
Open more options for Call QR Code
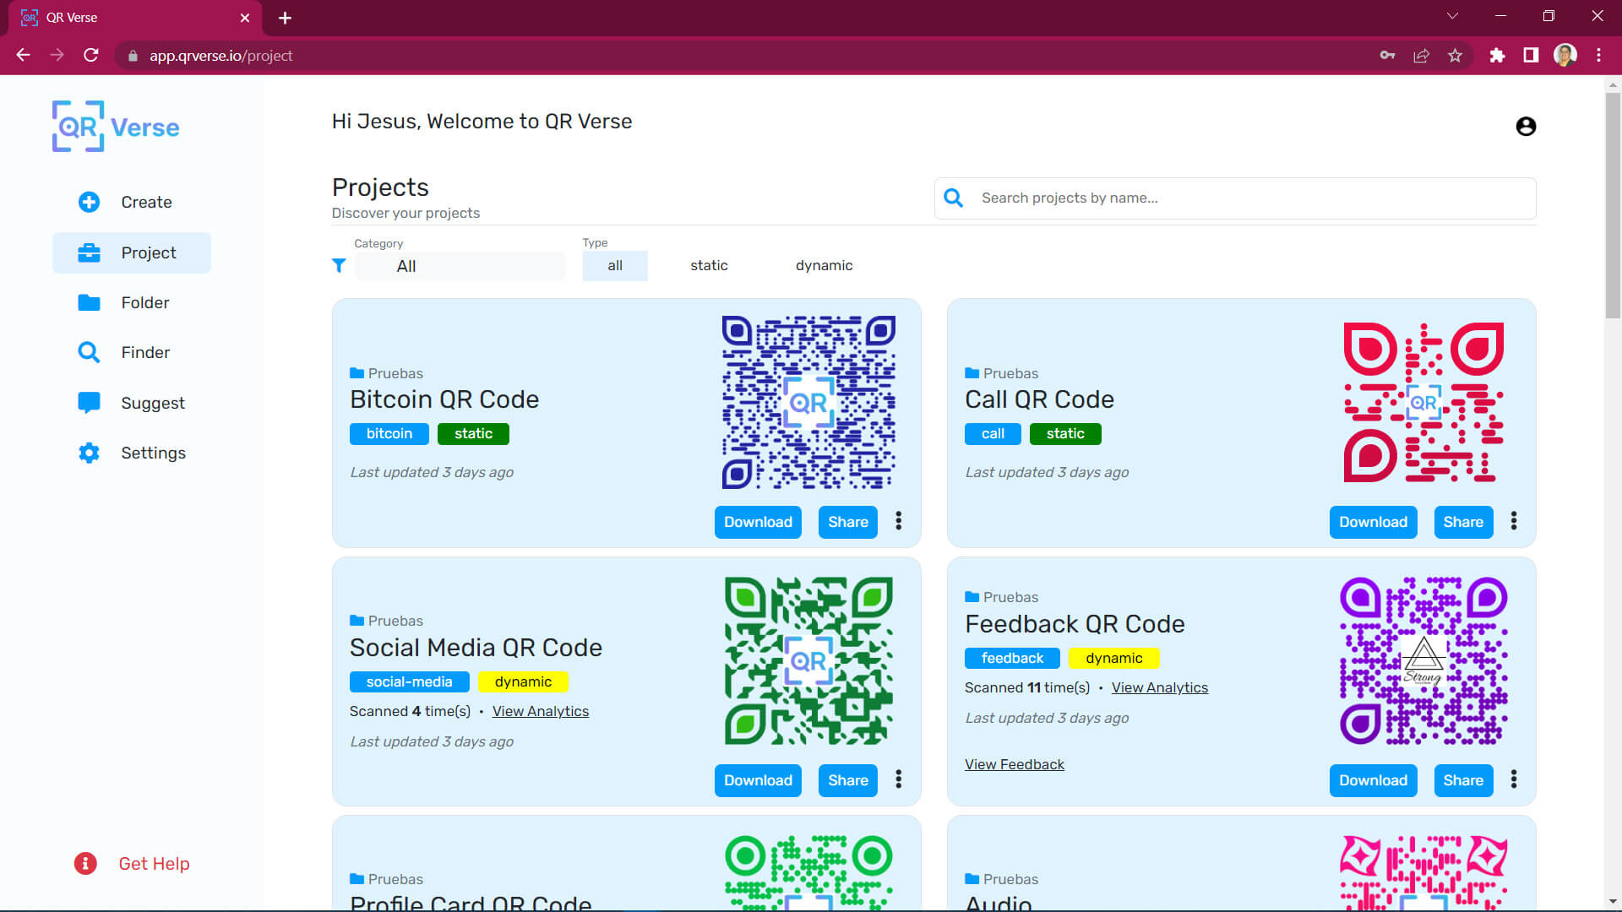coord(1514,521)
